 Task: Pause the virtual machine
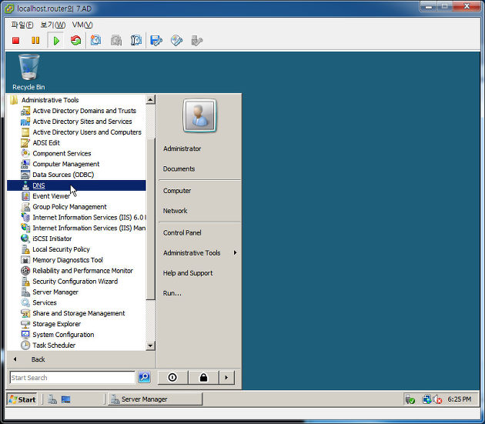tap(35, 41)
